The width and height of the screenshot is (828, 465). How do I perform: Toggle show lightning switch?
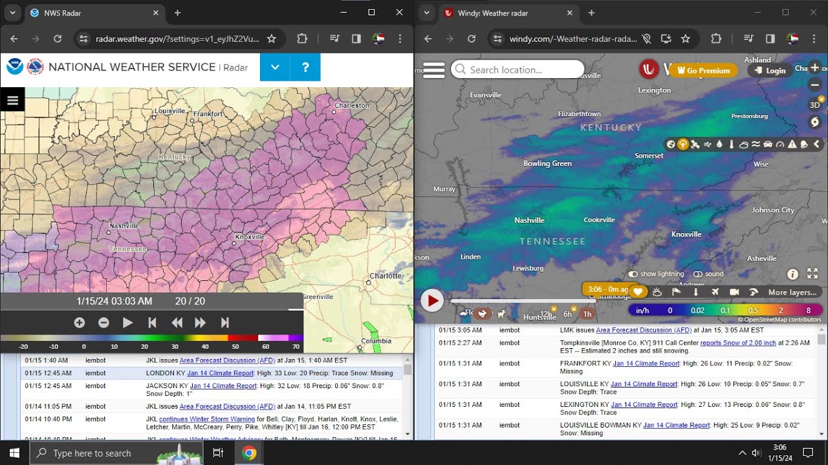click(x=633, y=274)
